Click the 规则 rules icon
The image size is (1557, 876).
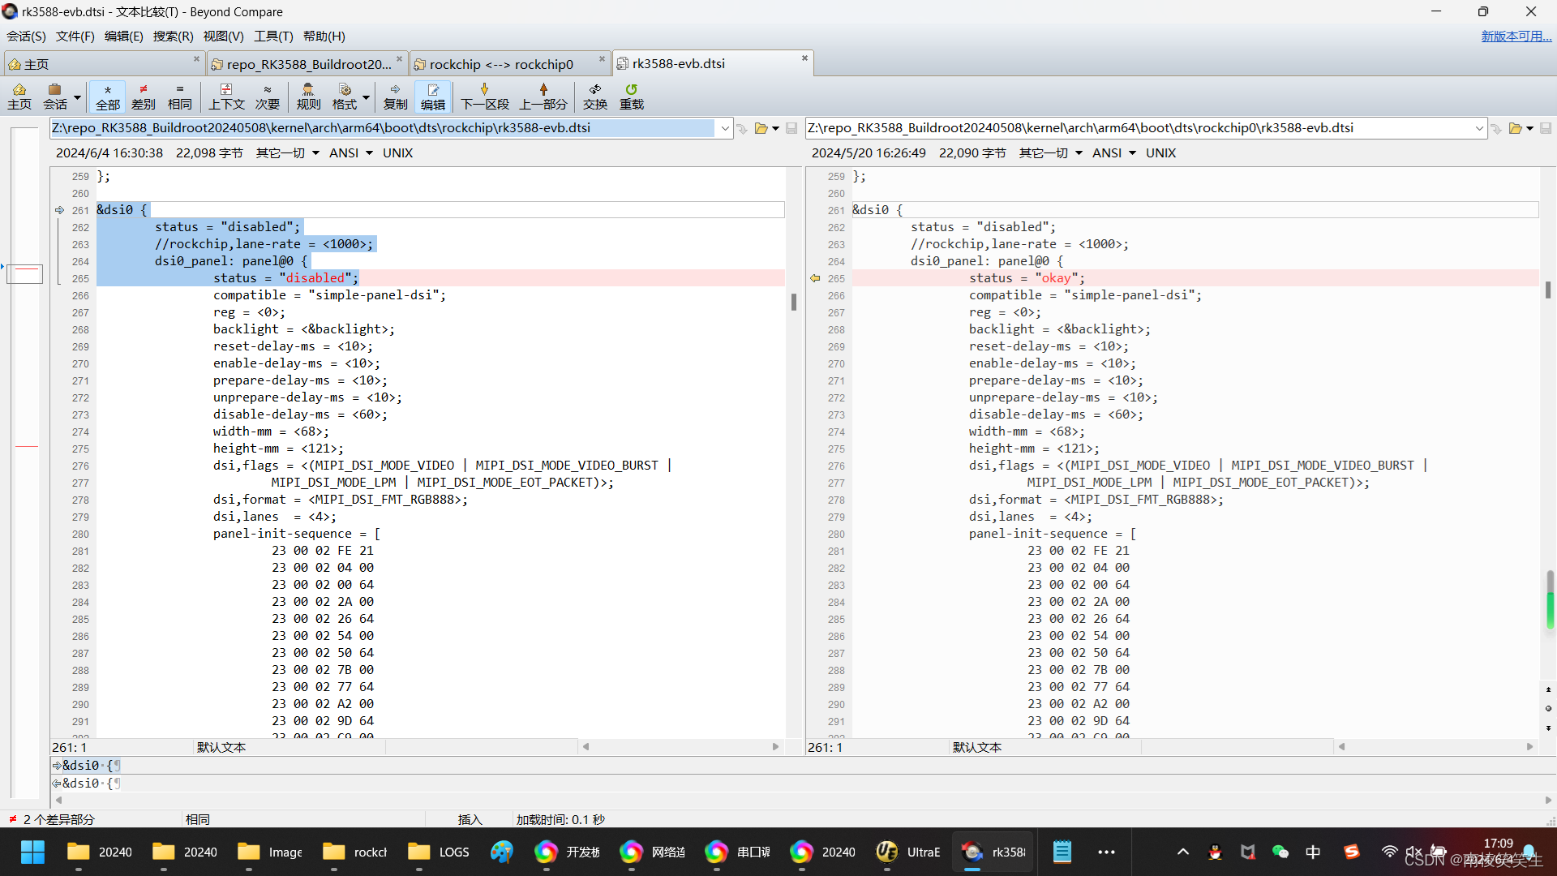[308, 96]
